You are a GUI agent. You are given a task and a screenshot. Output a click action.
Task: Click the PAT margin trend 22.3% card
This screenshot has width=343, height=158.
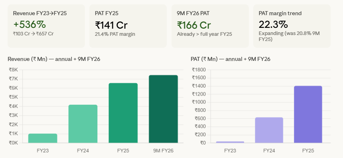click(292, 26)
